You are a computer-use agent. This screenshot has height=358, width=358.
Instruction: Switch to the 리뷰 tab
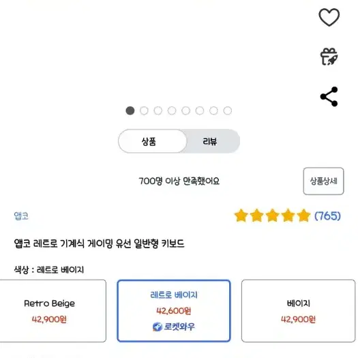pos(210,141)
